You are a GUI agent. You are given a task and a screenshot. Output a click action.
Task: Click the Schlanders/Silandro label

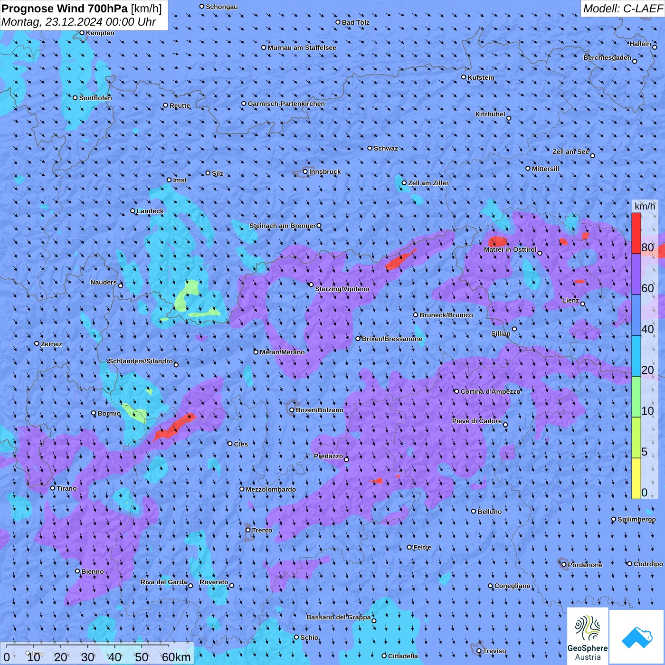tap(141, 361)
